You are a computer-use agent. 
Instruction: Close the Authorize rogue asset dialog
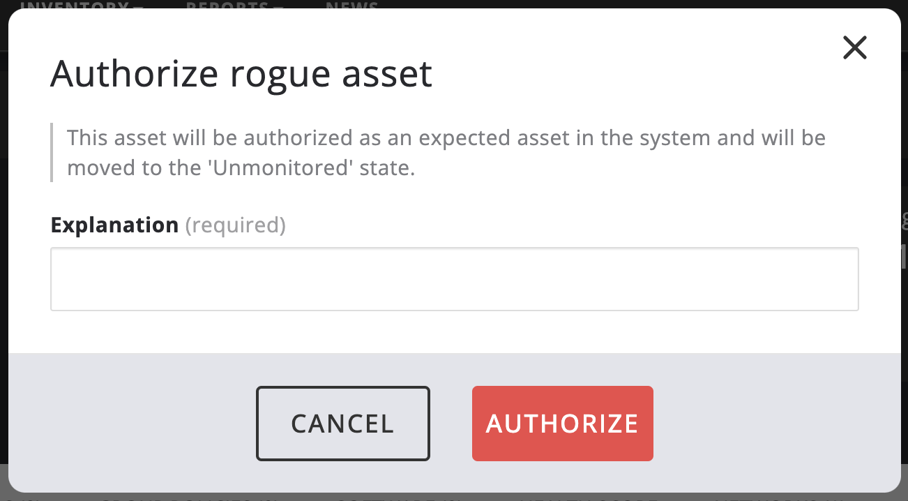click(854, 47)
